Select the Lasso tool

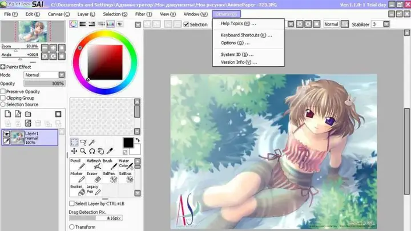pyautogui.click(x=83, y=143)
